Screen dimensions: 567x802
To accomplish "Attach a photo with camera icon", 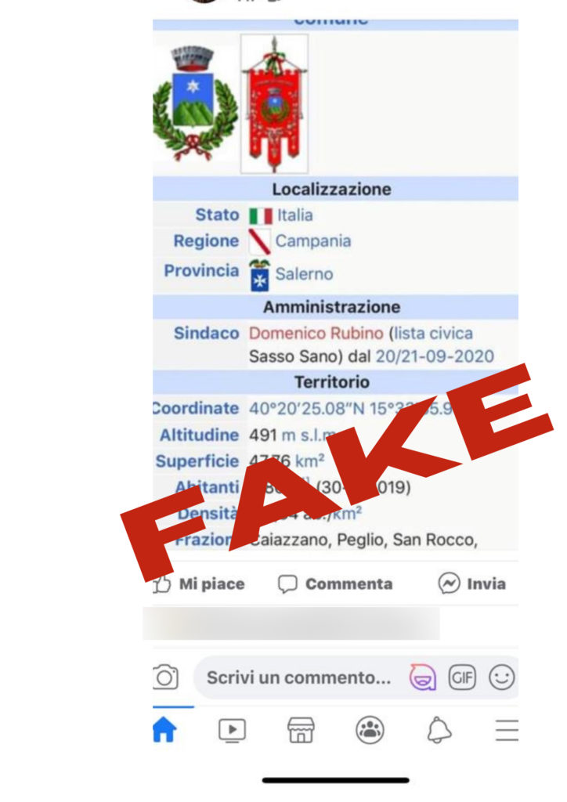I will (165, 677).
